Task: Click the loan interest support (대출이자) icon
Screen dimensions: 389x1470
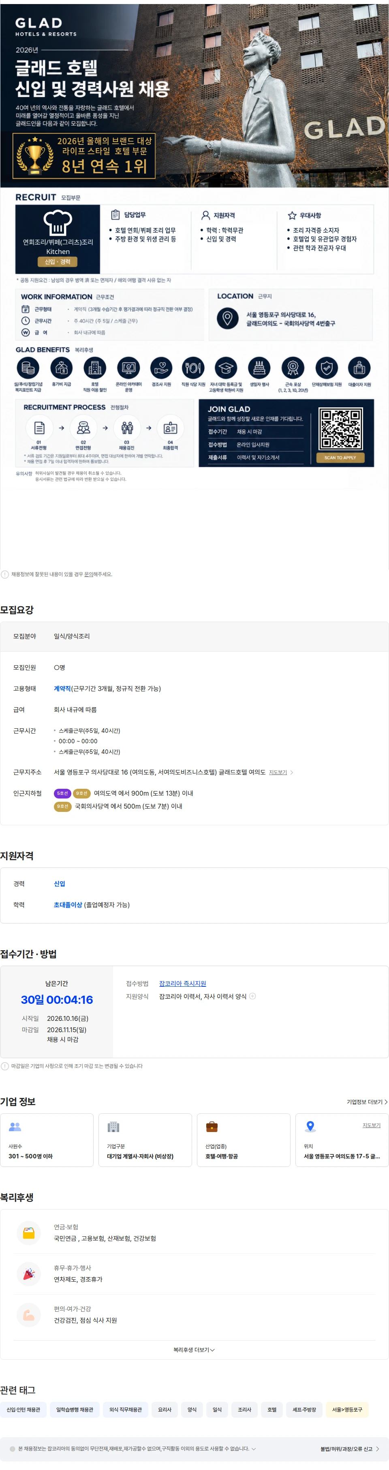Action: (x=359, y=368)
